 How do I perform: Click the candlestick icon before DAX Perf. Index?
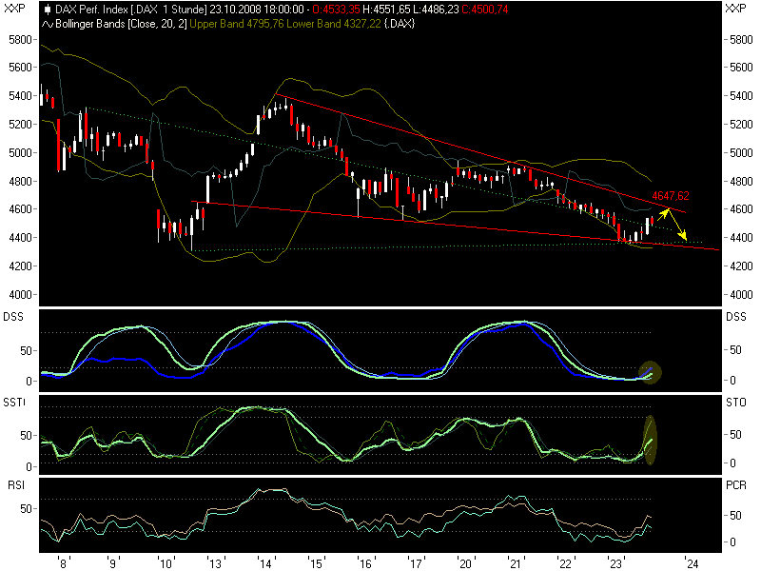point(48,10)
